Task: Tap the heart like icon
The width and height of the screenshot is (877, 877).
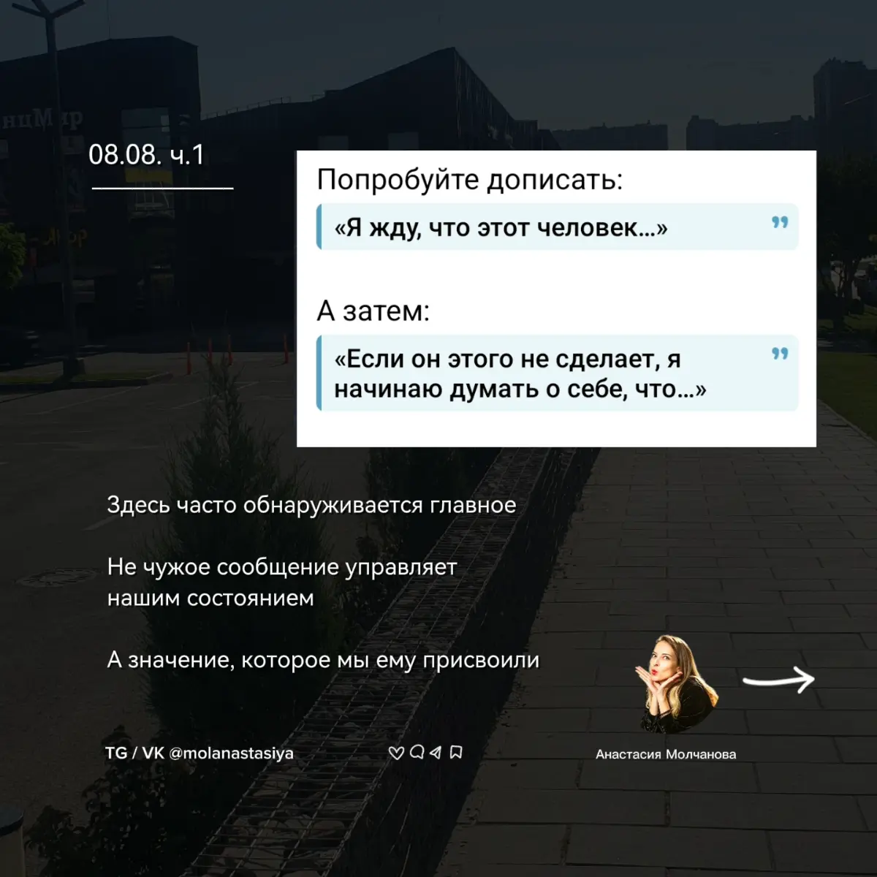Action: (x=396, y=753)
